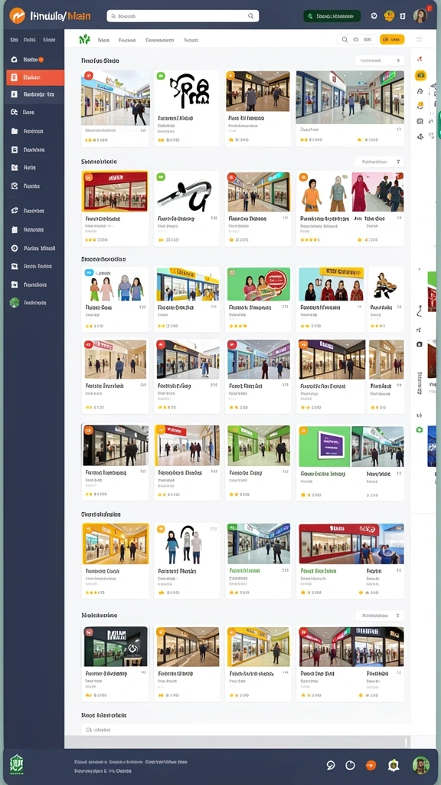Expand the dropdown beside the second section heading
441x785 pixels.
[x=380, y=162]
